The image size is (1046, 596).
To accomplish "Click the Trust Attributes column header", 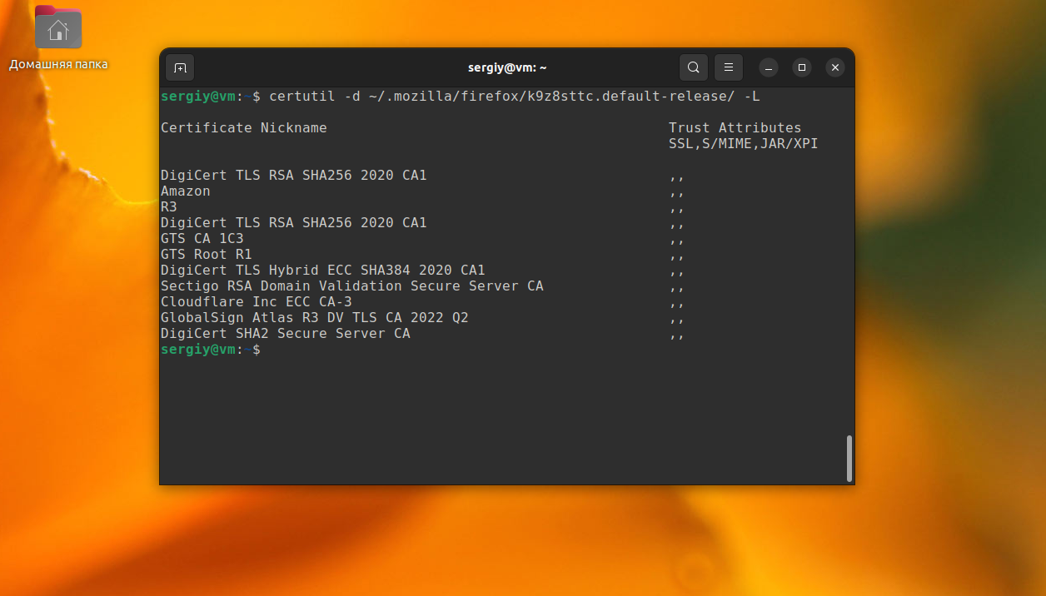I will (735, 128).
